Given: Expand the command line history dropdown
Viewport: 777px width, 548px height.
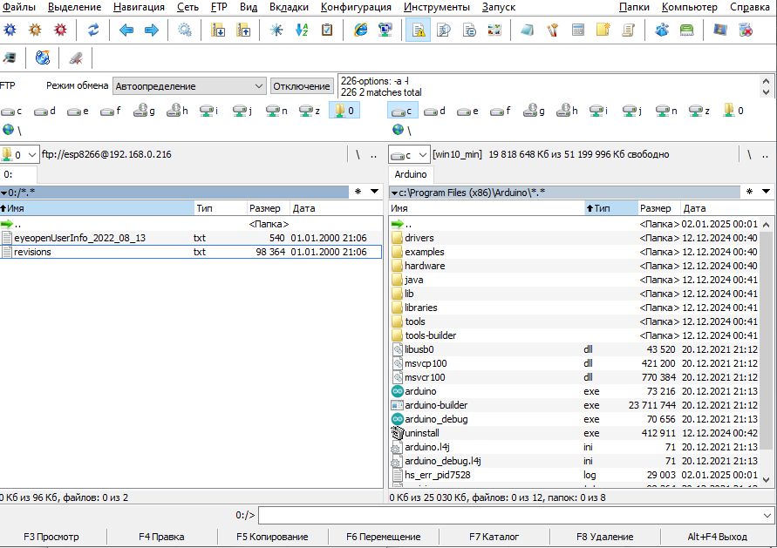Looking at the screenshot, I should (766, 515).
